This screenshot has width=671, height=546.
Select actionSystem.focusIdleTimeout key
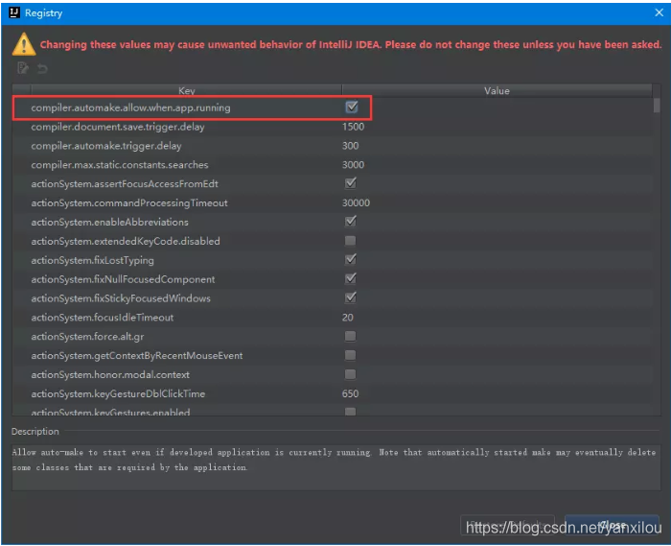(x=103, y=318)
